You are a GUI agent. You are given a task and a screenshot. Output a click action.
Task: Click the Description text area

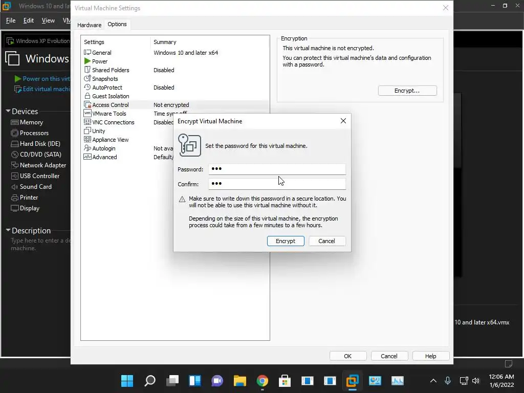(x=40, y=244)
